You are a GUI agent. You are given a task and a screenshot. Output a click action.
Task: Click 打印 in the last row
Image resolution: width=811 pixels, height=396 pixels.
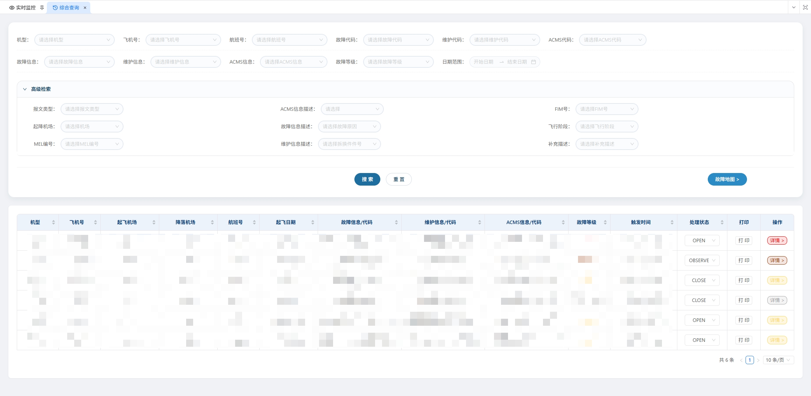coord(744,340)
